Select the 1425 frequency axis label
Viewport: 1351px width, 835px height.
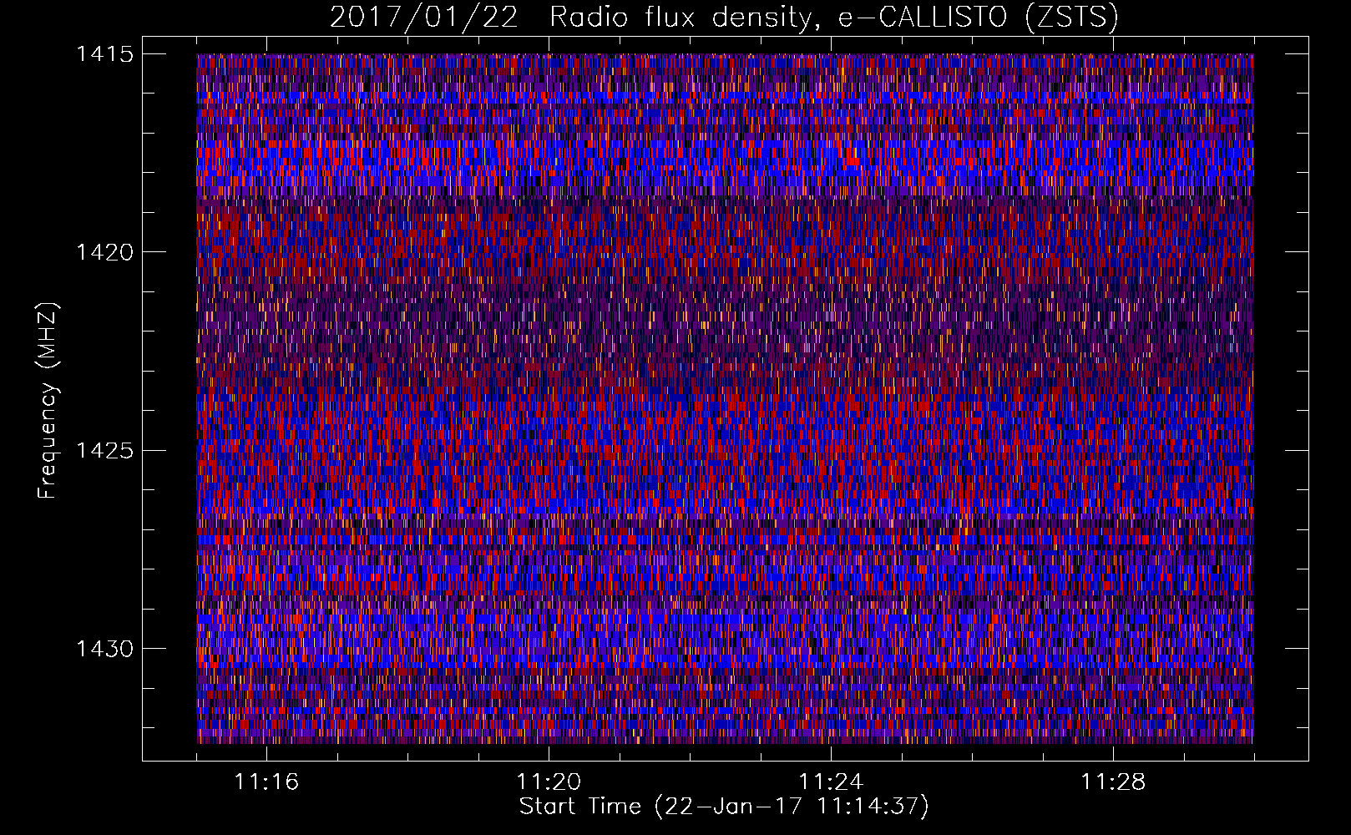(104, 451)
